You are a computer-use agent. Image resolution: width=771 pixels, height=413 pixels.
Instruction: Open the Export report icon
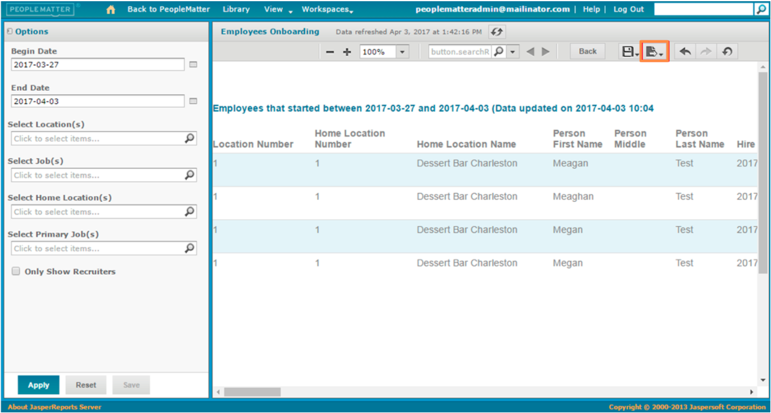point(654,52)
